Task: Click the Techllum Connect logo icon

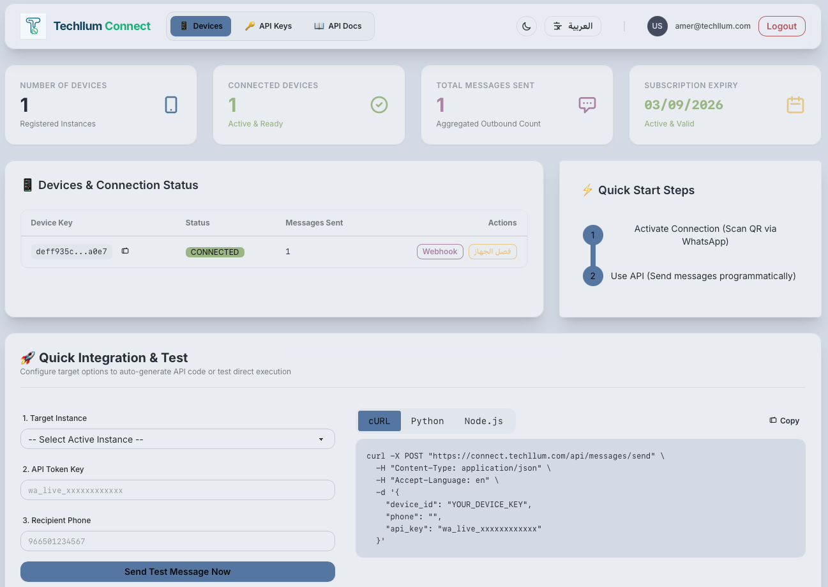Action: pos(33,26)
